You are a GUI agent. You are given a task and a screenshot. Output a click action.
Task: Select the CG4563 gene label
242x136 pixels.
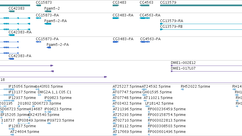click(x=146, y=3)
